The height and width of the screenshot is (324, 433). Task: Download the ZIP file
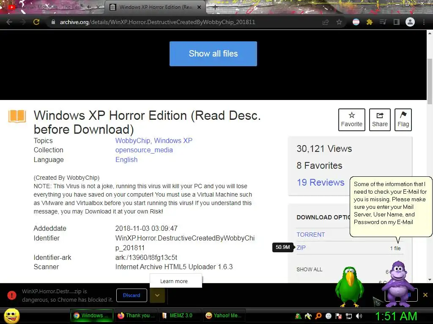click(x=301, y=247)
